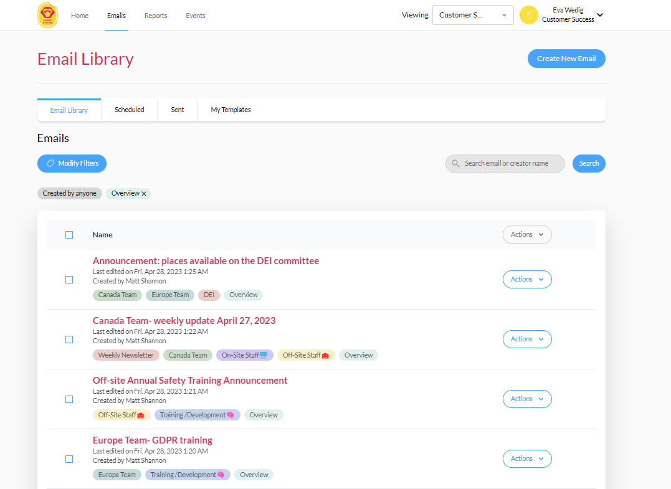Check the DEI committee announcement email
Image resolution: width=671 pixels, height=489 pixels.
click(x=69, y=280)
